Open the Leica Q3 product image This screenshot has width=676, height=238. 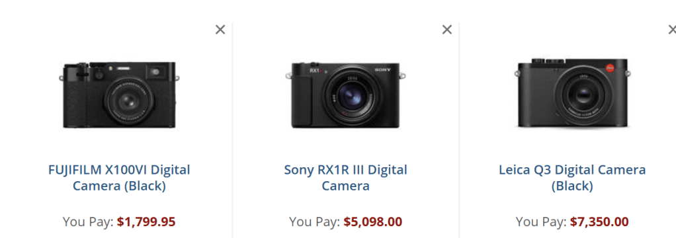(x=573, y=94)
